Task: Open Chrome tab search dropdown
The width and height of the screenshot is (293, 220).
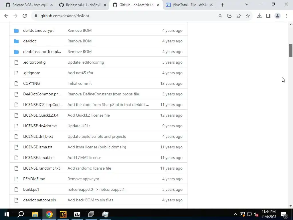Action: coord(247,4)
